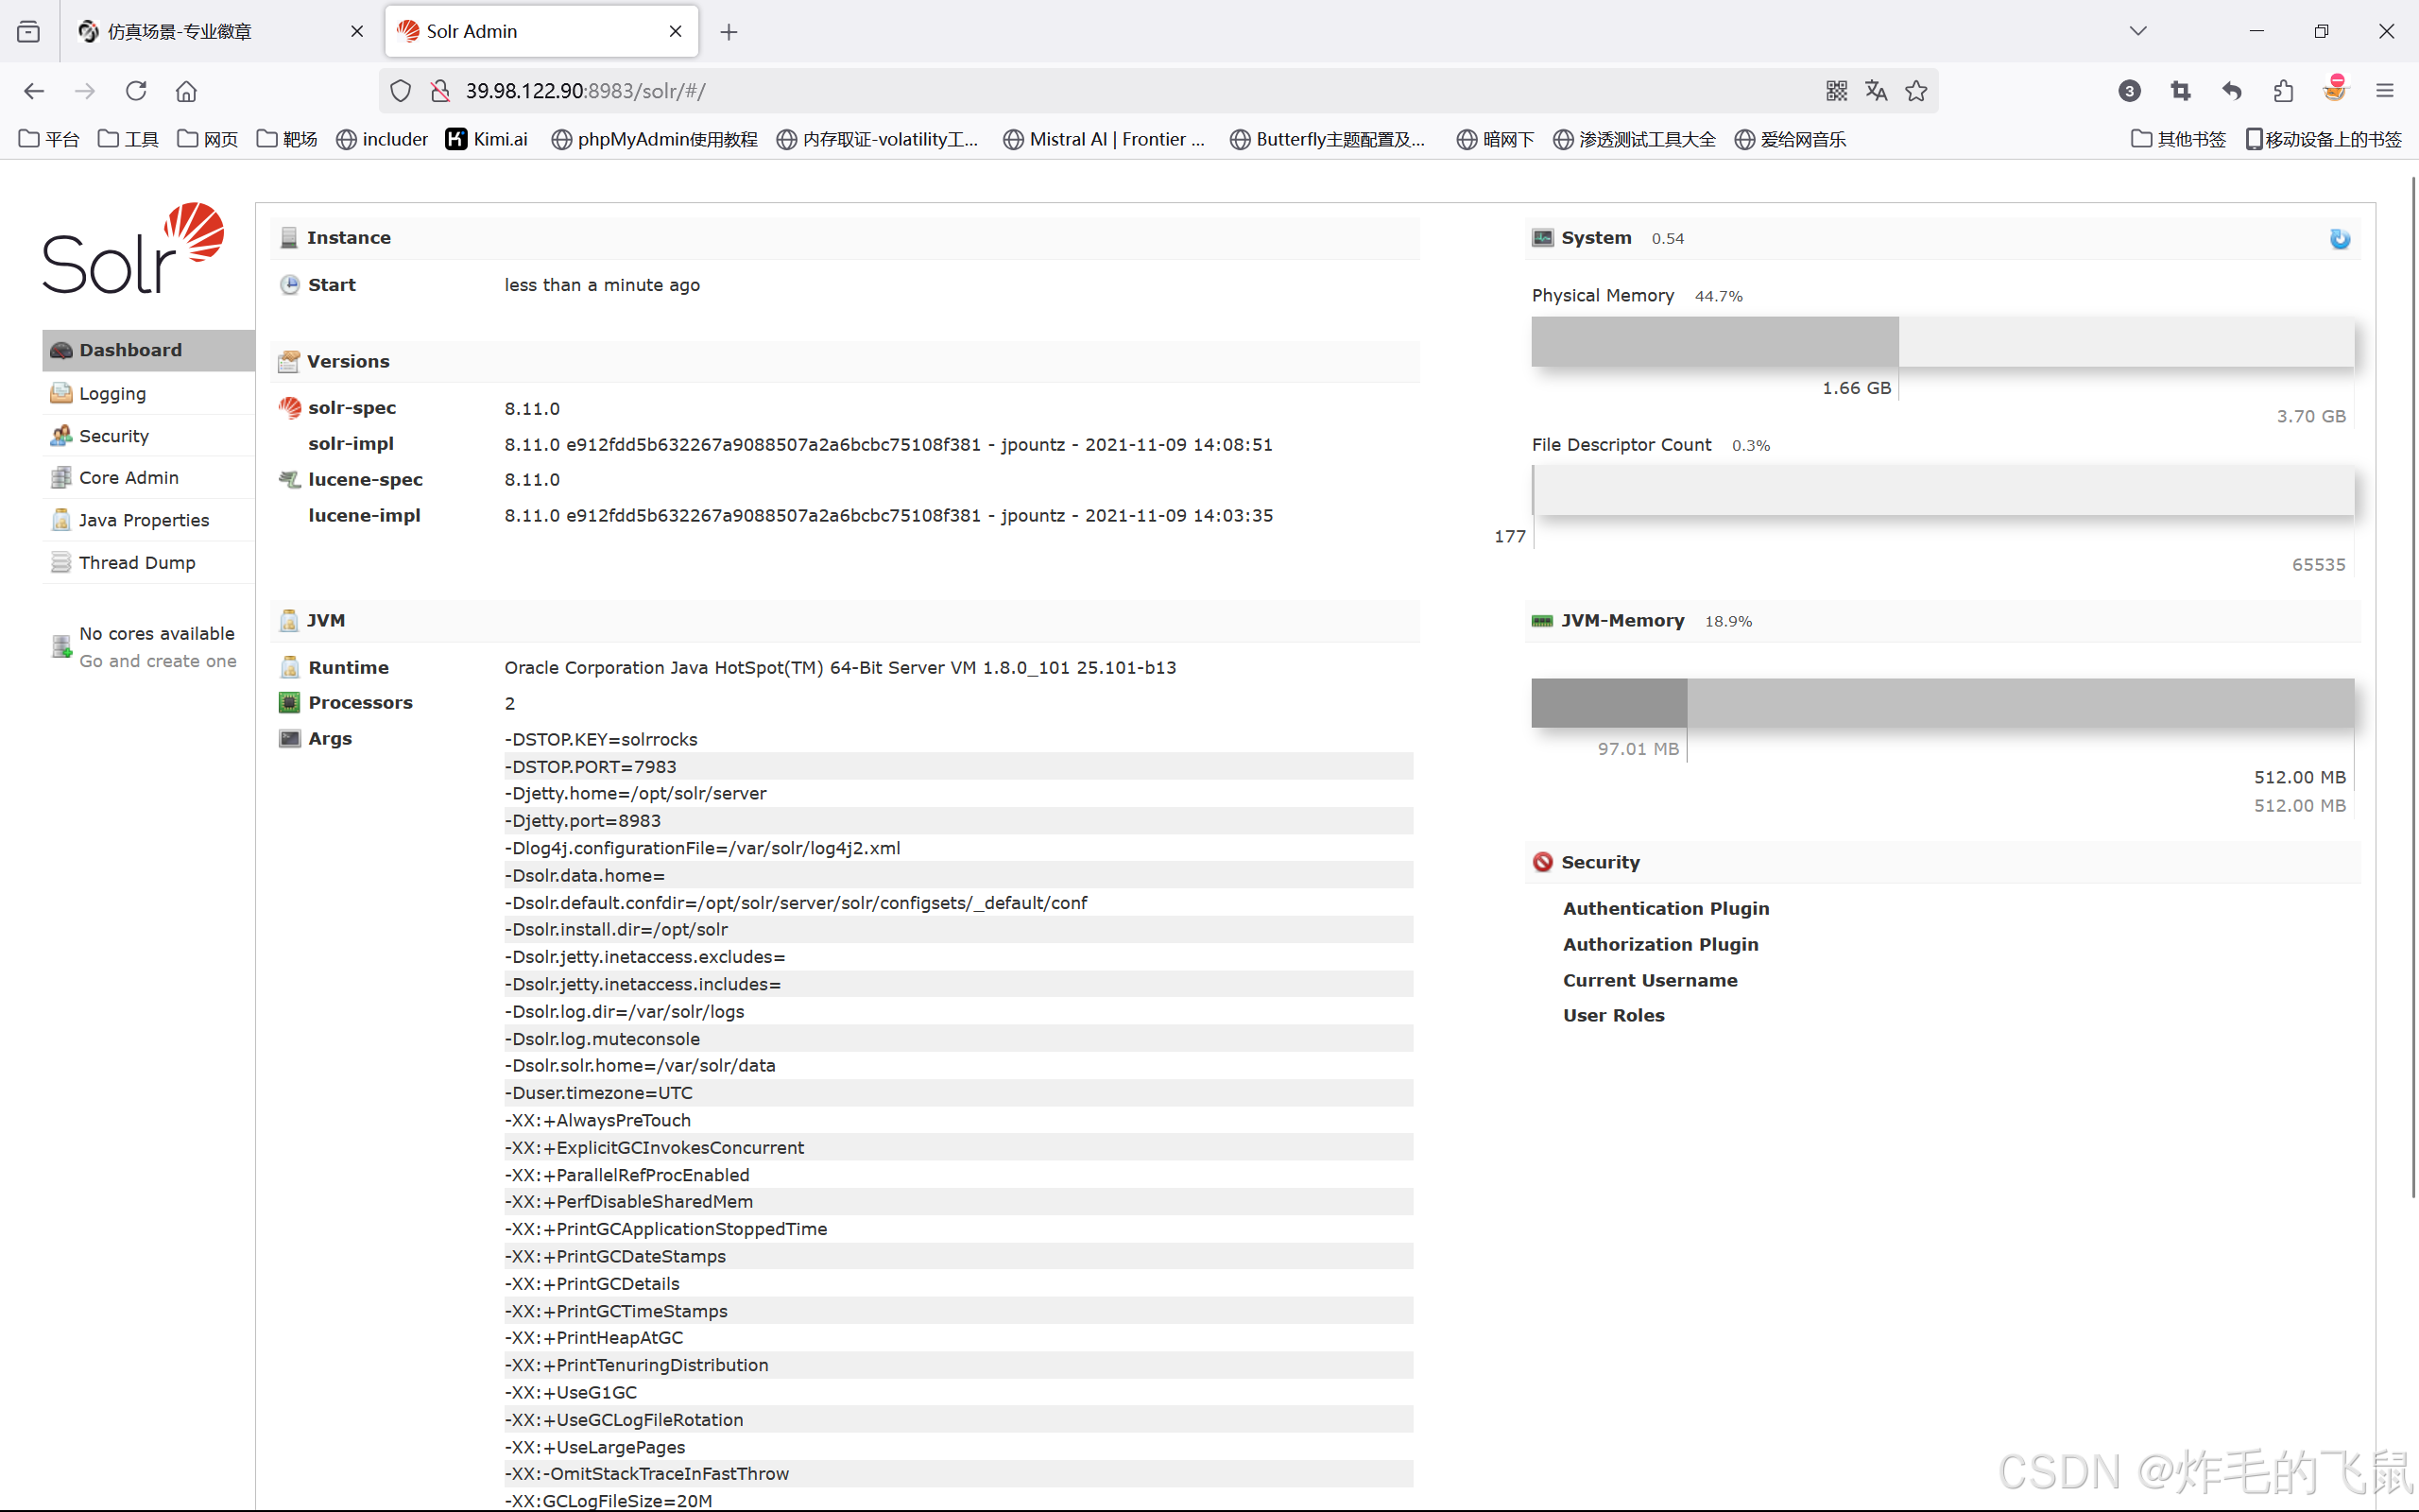Image resolution: width=2419 pixels, height=1512 pixels.
Task: Click the browser reload button
Action: tap(136, 91)
